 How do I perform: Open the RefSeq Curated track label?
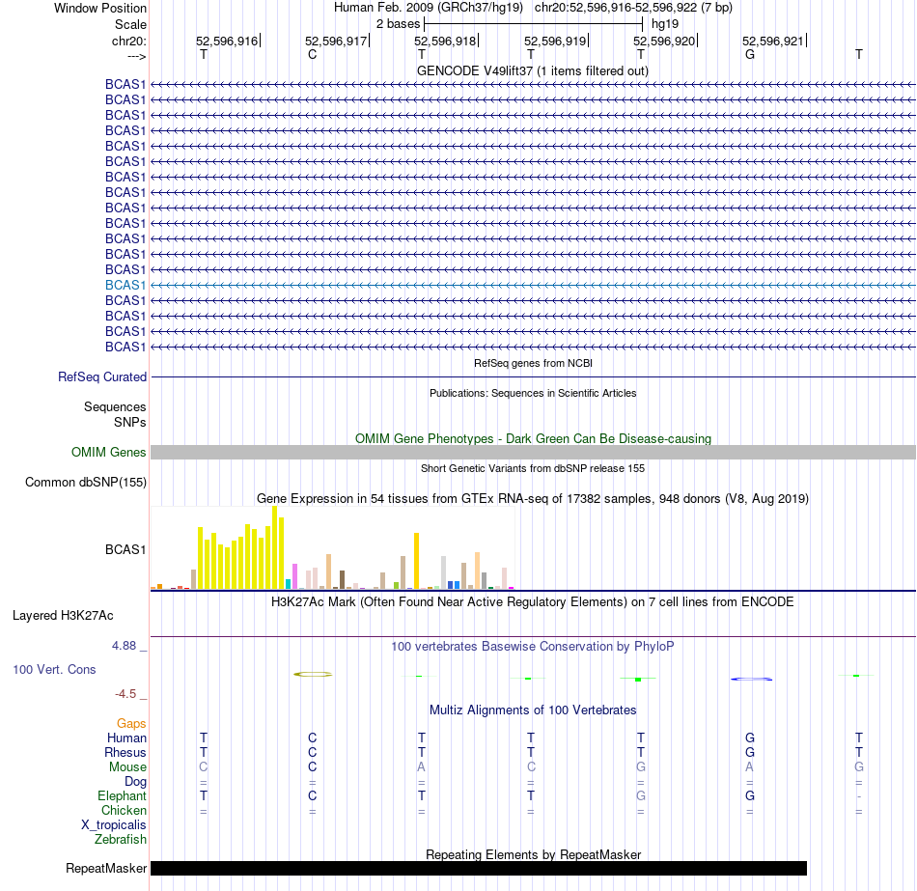coord(101,376)
